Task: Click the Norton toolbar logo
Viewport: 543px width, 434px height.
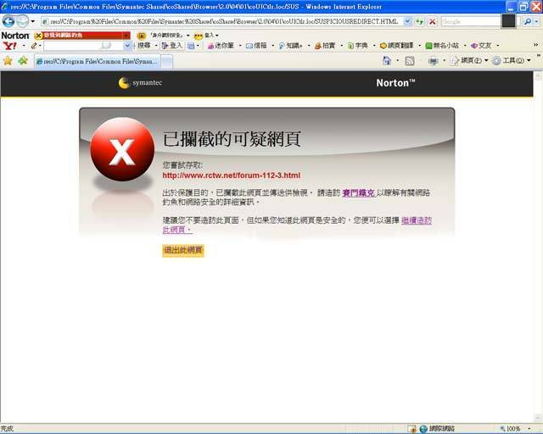Action: [x=15, y=36]
